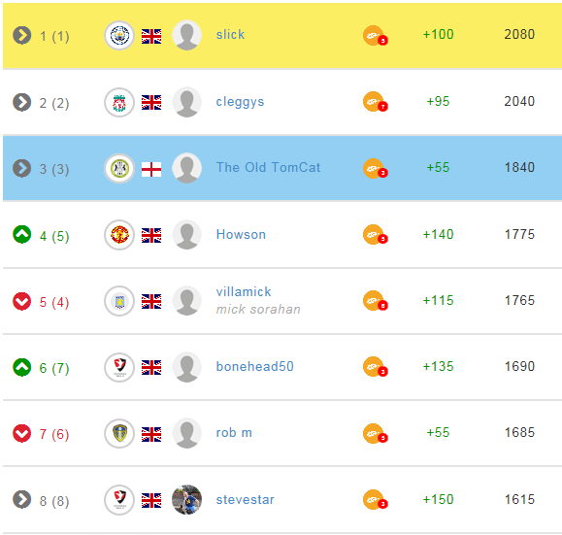Click stevestar's profile photo thumbnail
This screenshot has width=562, height=535.
(x=186, y=500)
